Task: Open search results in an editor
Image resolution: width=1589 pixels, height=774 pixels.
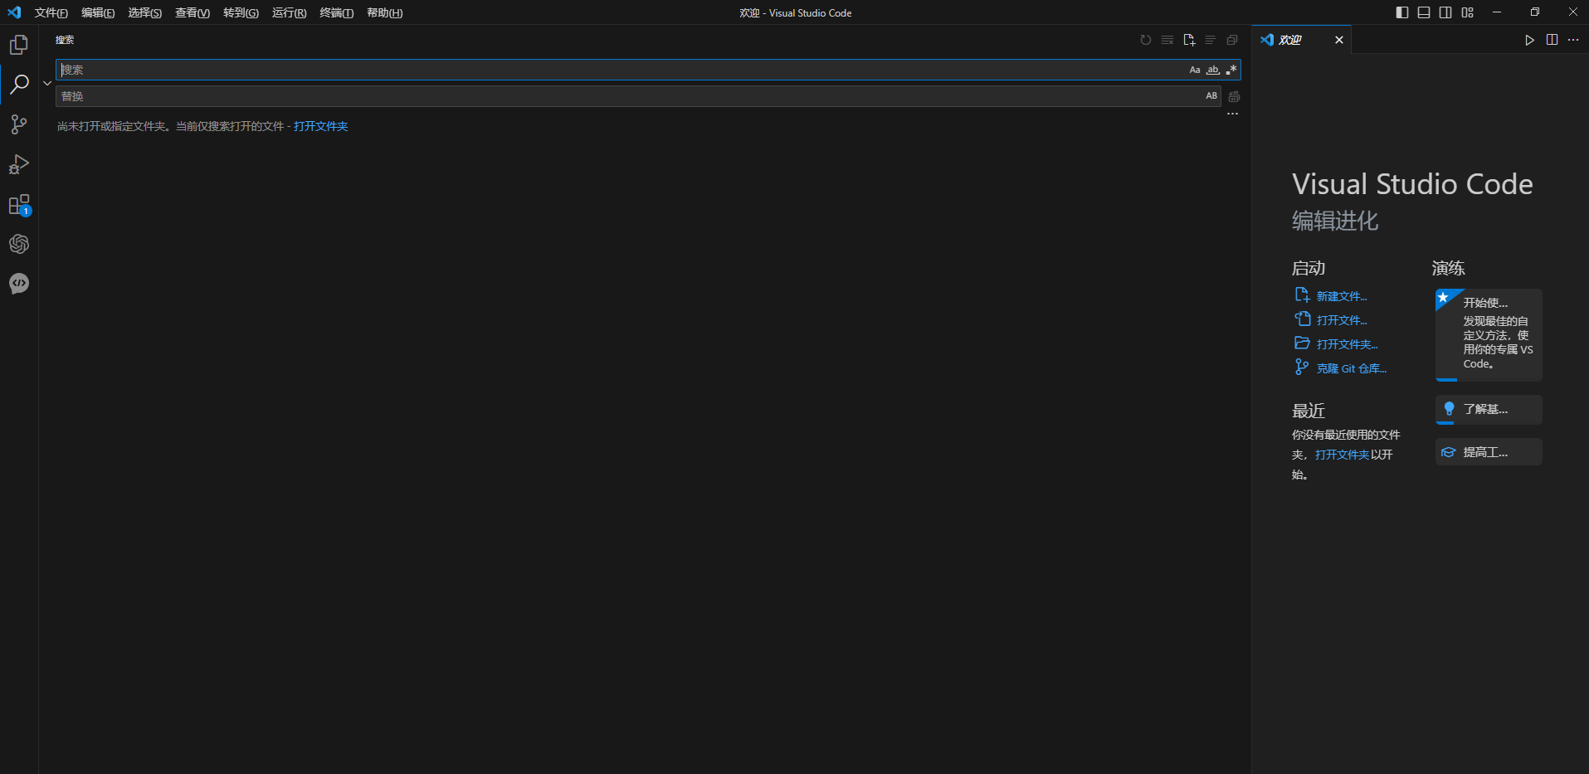Action: click(1189, 40)
